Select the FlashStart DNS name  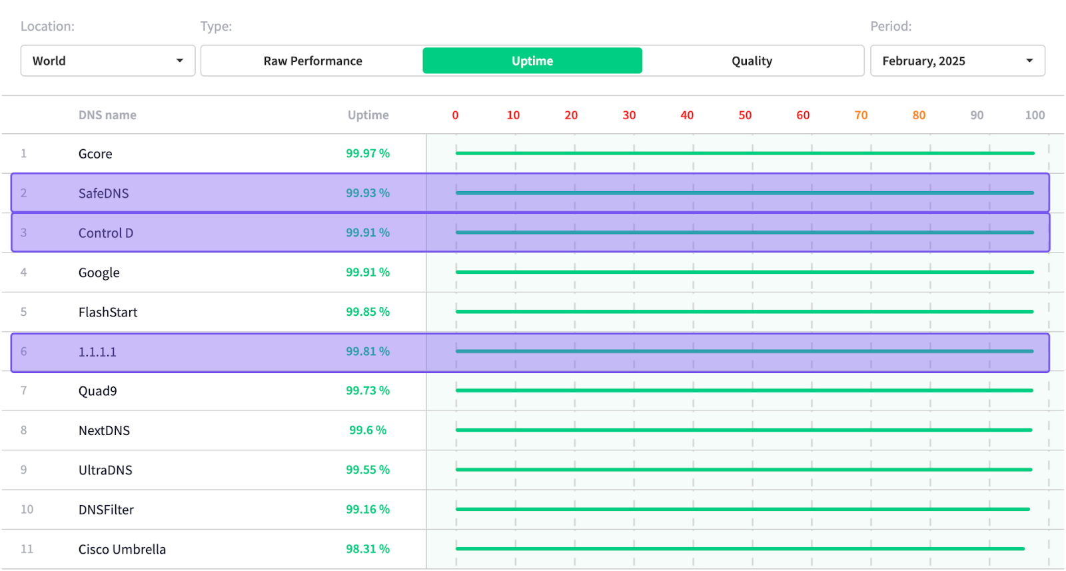pos(108,312)
